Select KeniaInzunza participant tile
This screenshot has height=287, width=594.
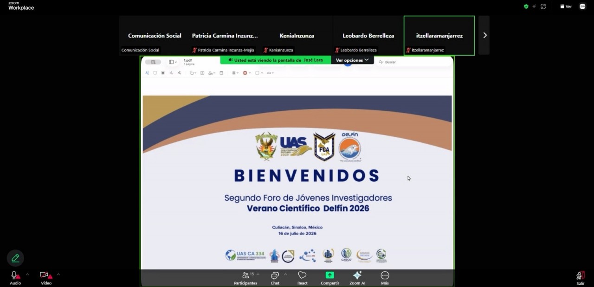coord(297,35)
